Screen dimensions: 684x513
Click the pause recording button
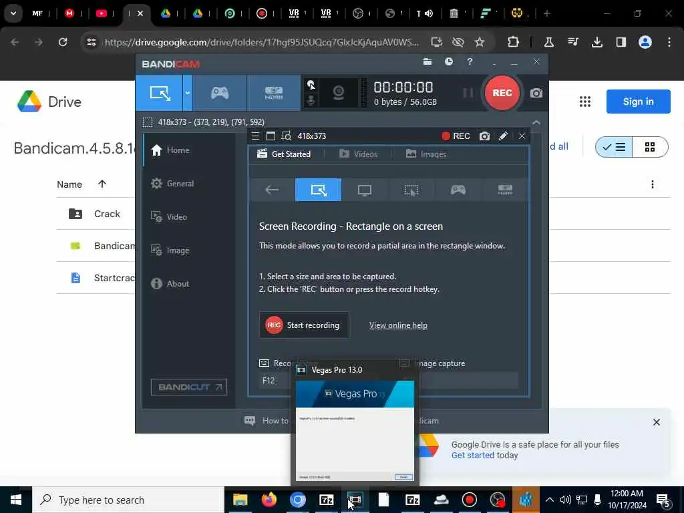(468, 92)
